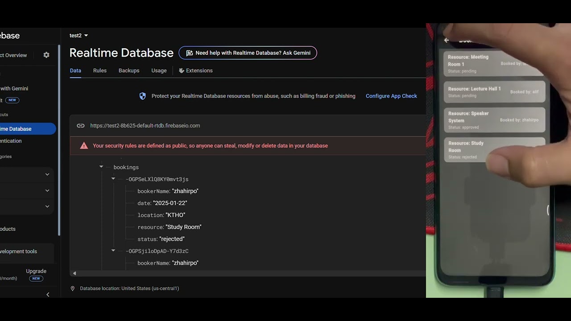This screenshot has width=571, height=321.
Task: Click the database URL link icon
Action: pos(80,126)
